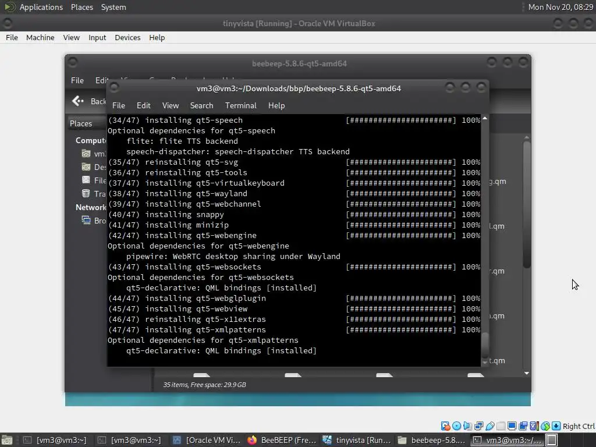Click the workspace switcher in the taskbar

[552, 440]
